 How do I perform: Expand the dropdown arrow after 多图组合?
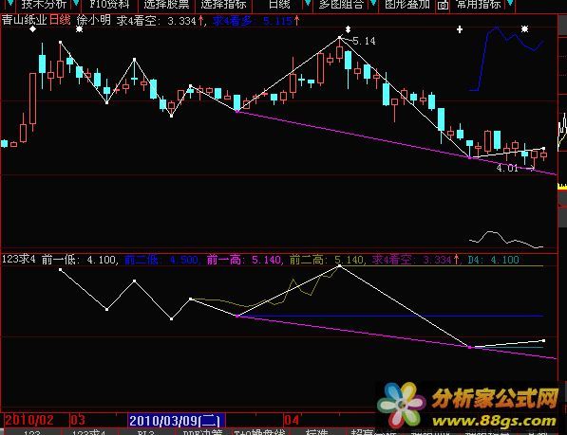coord(373,4)
